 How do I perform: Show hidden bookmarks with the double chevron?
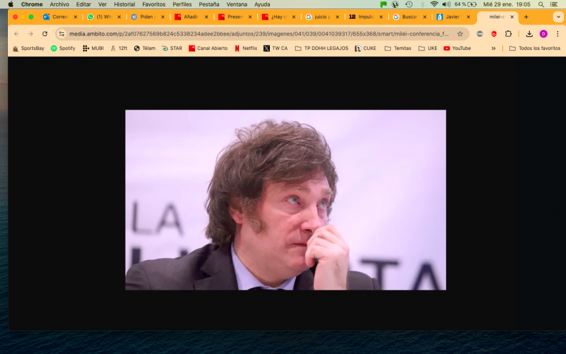[494, 48]
